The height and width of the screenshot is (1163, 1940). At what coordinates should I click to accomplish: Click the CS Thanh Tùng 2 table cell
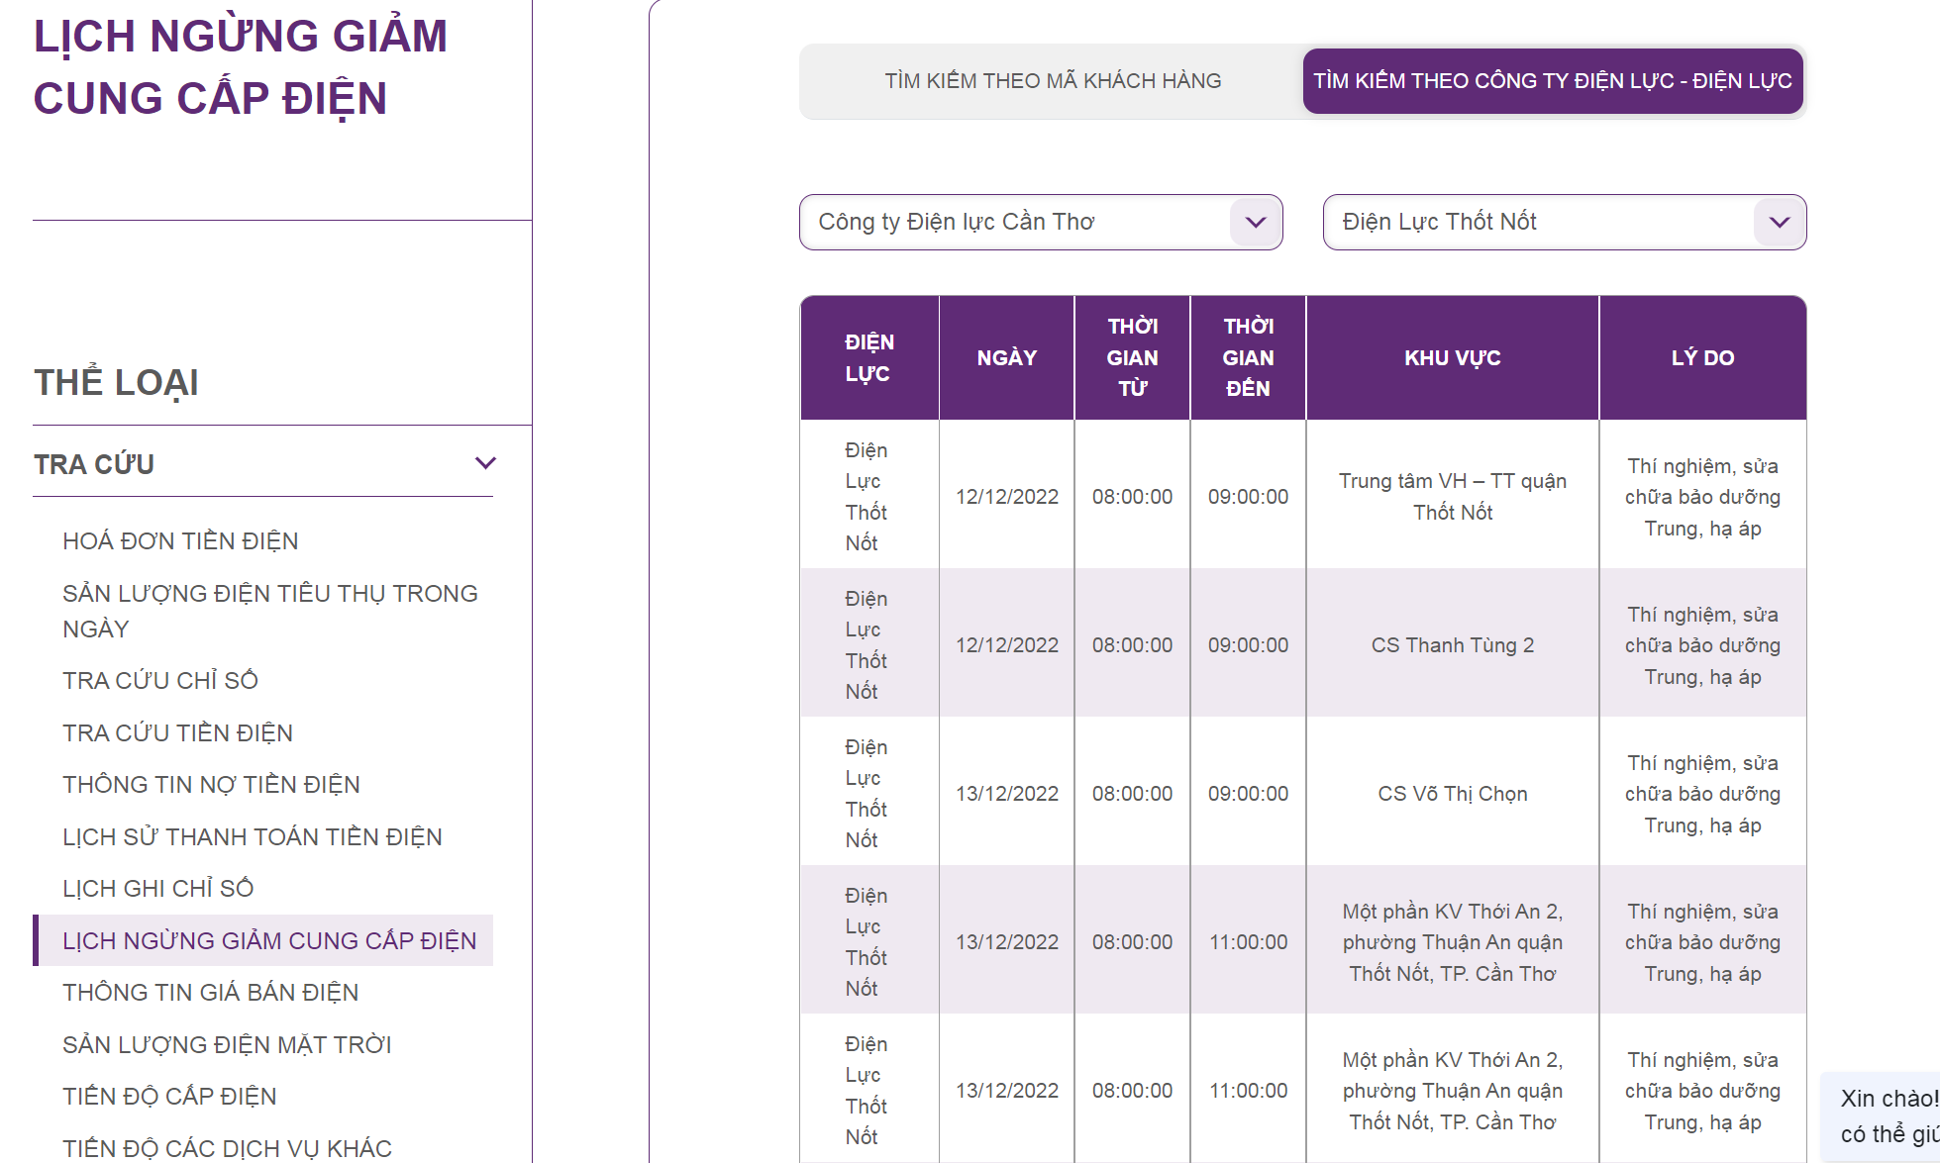pos(1452,645)
